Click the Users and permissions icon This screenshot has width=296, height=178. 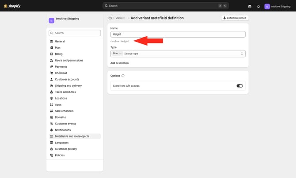51,60
